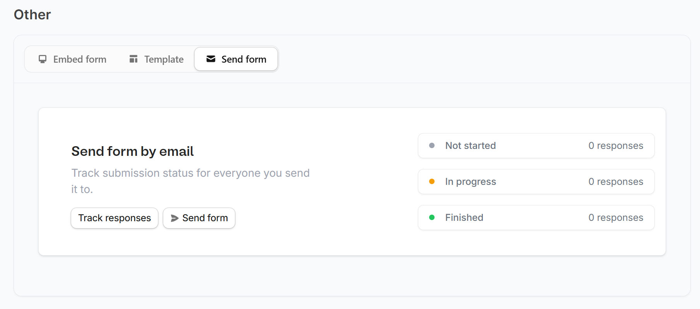Click the 'Track submission status' description text
This screenshot has height=309, width=700.
point(190,181)
